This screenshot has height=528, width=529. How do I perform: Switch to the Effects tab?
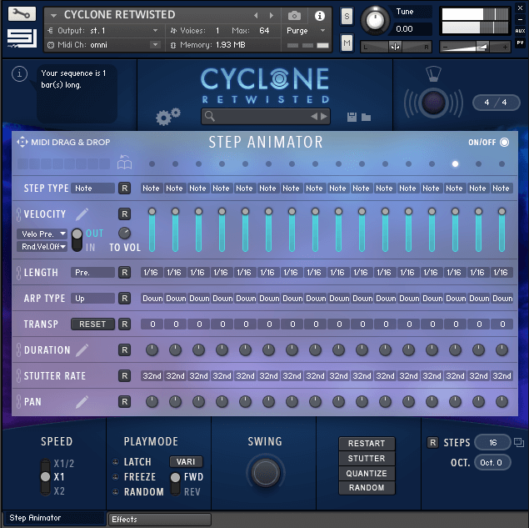point(158,519)
